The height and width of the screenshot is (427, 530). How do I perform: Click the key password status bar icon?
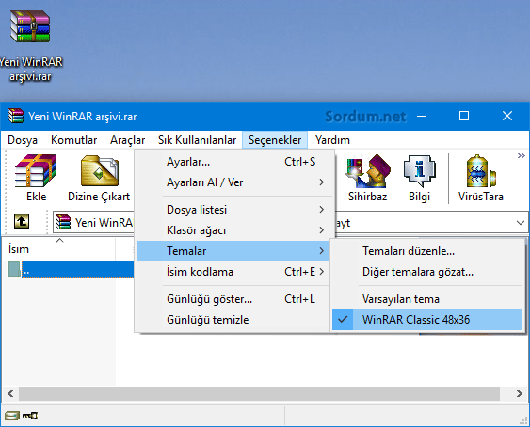point(30,416)
